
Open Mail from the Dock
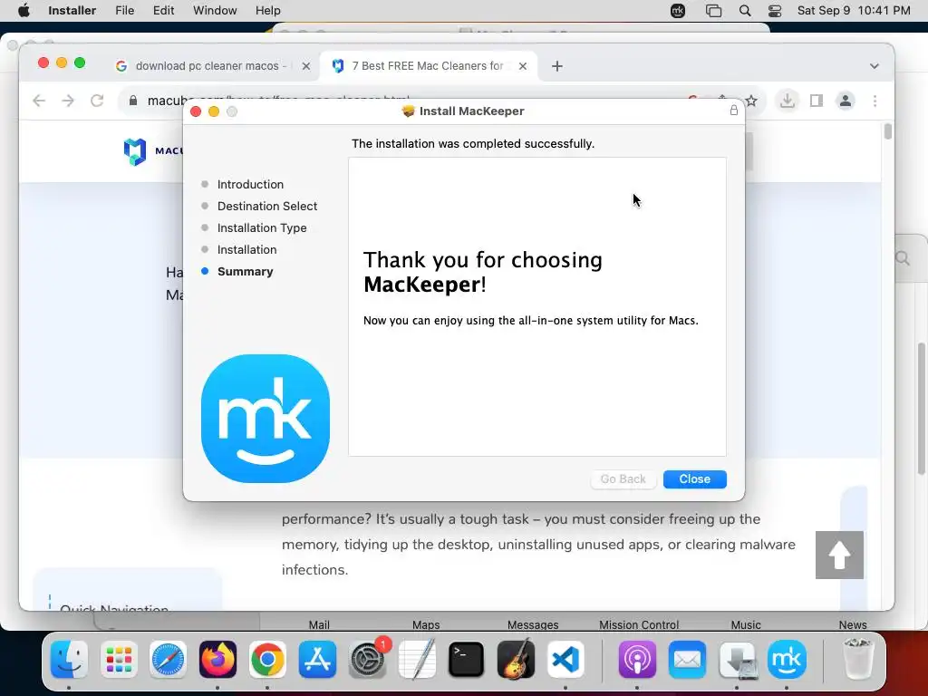(687, 660)
